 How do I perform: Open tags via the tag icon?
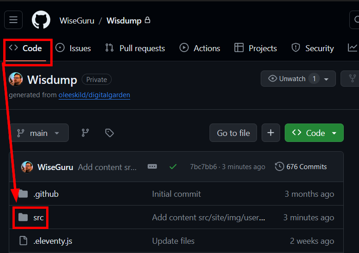[109, 133]
